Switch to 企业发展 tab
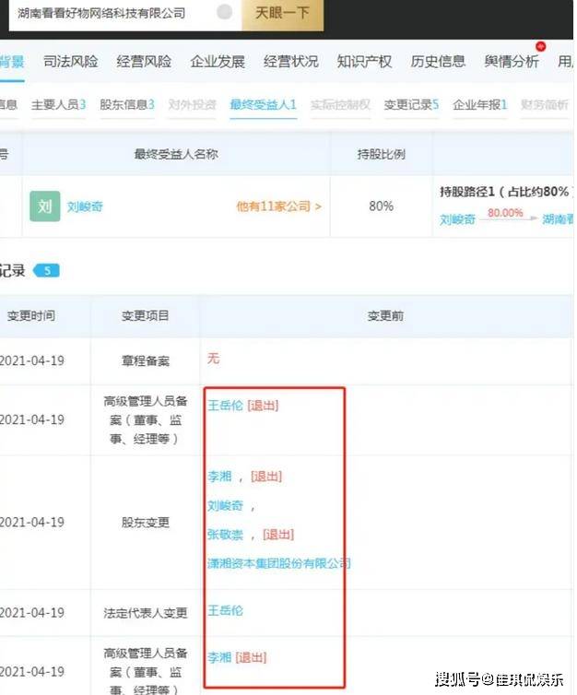Viewport: 577px width, 695px height. coord(218,62)
